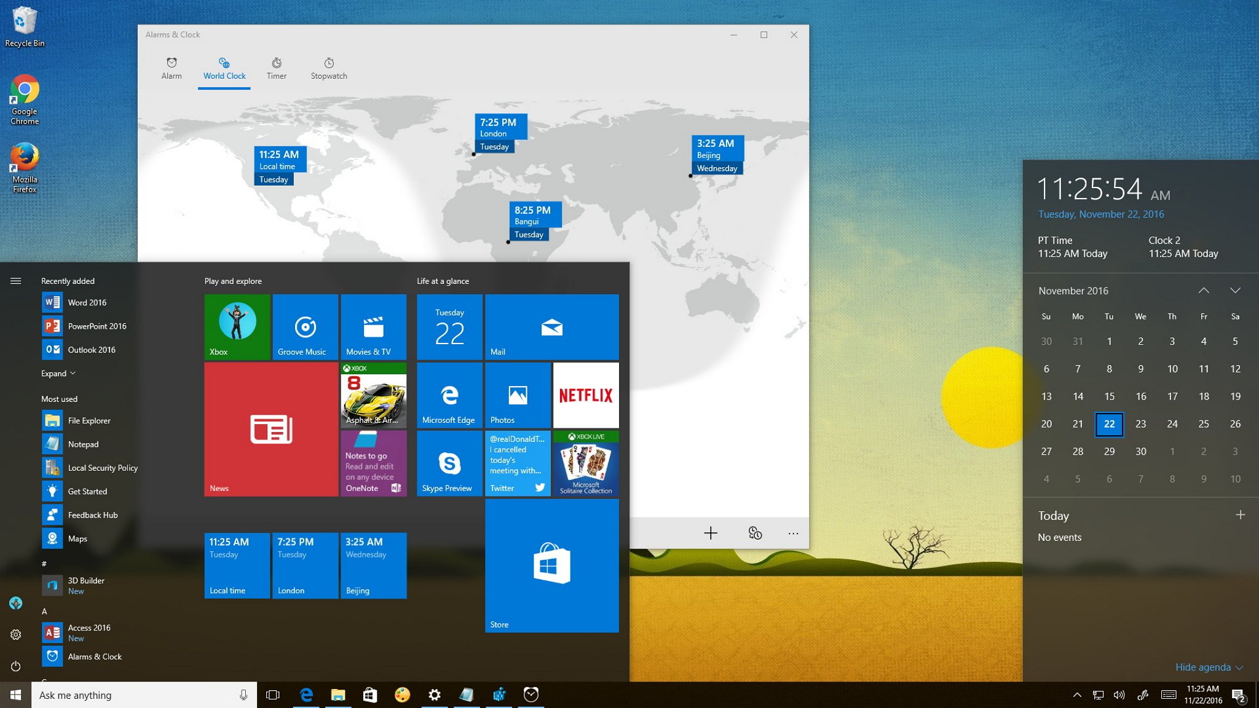Switch to the Timer tab
Screen dimensions: 1259x708
click(x=276, y=68)
